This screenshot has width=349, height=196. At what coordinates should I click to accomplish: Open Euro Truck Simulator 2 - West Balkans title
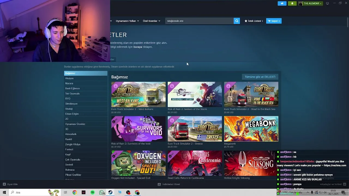132,109
